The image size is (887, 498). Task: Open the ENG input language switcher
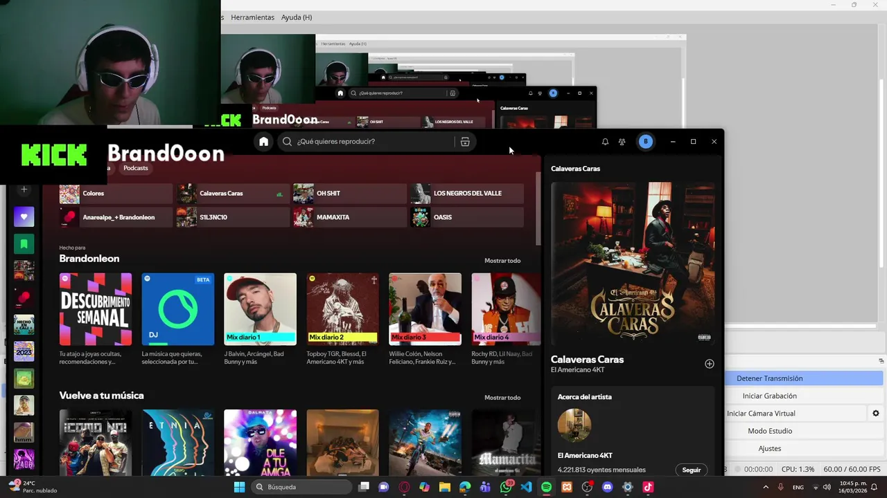click(x=798, y=487)
